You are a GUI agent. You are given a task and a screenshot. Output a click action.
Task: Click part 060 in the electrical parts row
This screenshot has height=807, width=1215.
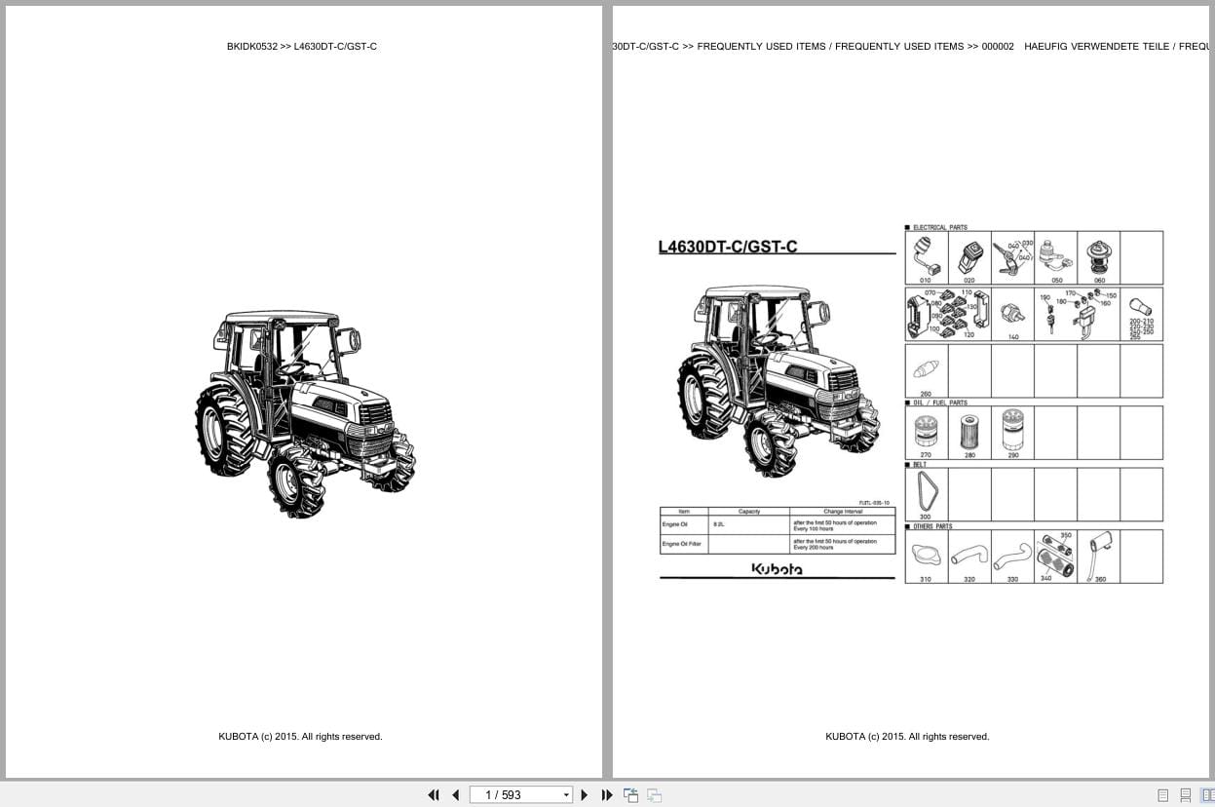1099,257
